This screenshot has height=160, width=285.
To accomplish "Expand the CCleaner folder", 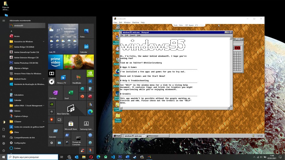I will [x=44, y=121].
